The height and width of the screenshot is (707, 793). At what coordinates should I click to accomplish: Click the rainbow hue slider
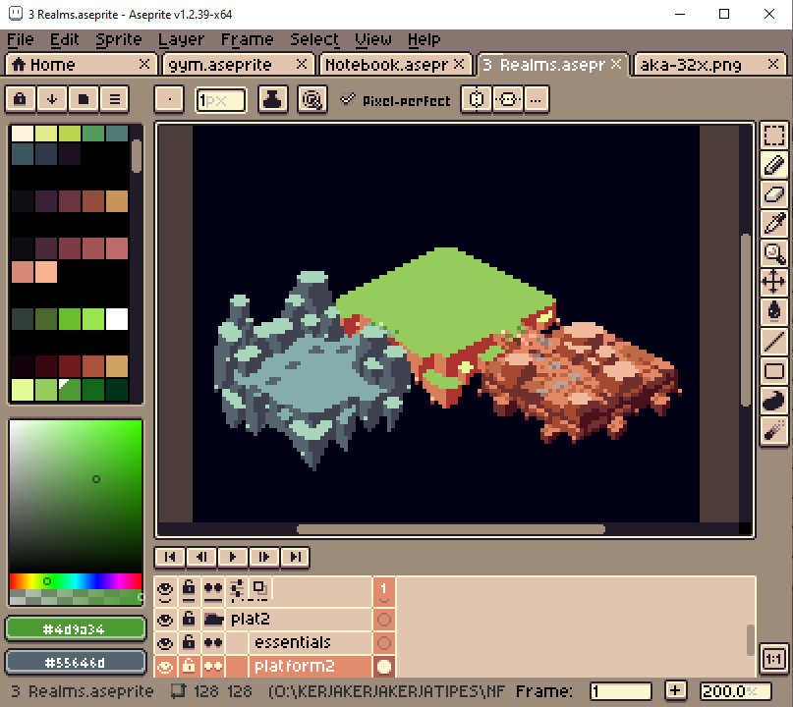[x=76, y=581]
